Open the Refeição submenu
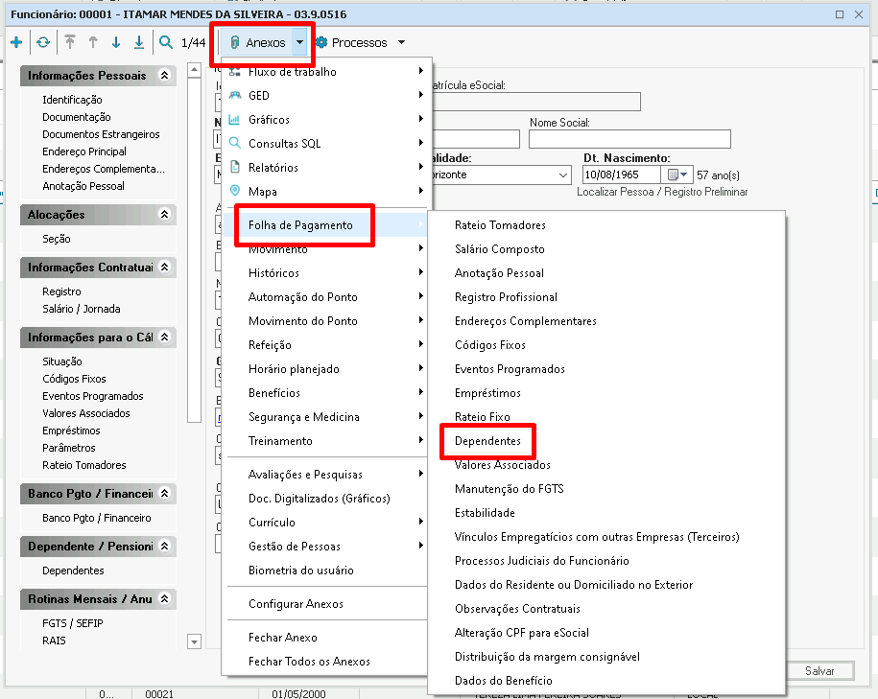This screenshot has width=878, height=699. (x=326, y=345)
